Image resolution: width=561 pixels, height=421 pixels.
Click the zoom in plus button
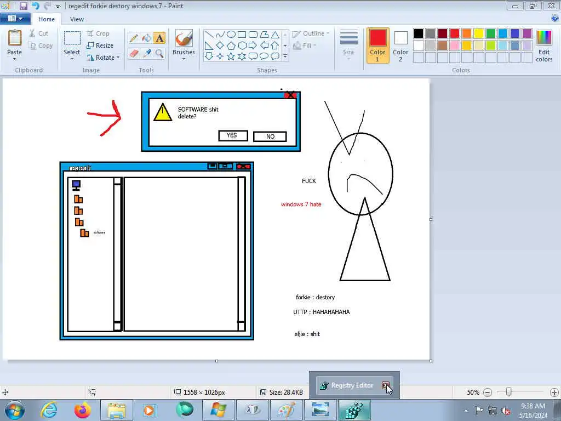pos(554,392)
